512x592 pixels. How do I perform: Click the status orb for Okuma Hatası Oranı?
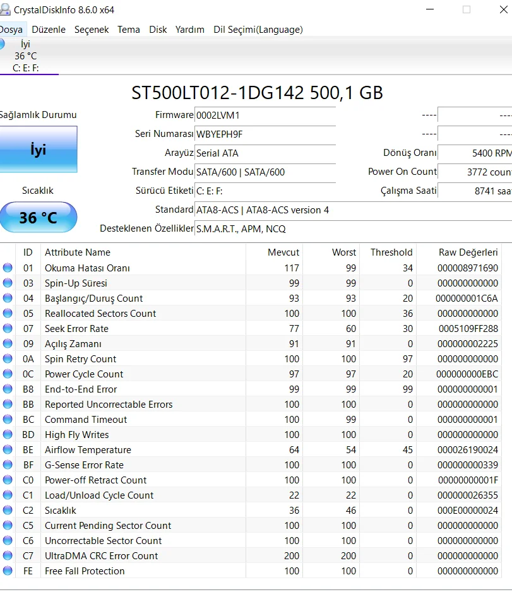(x=8, y=268)
